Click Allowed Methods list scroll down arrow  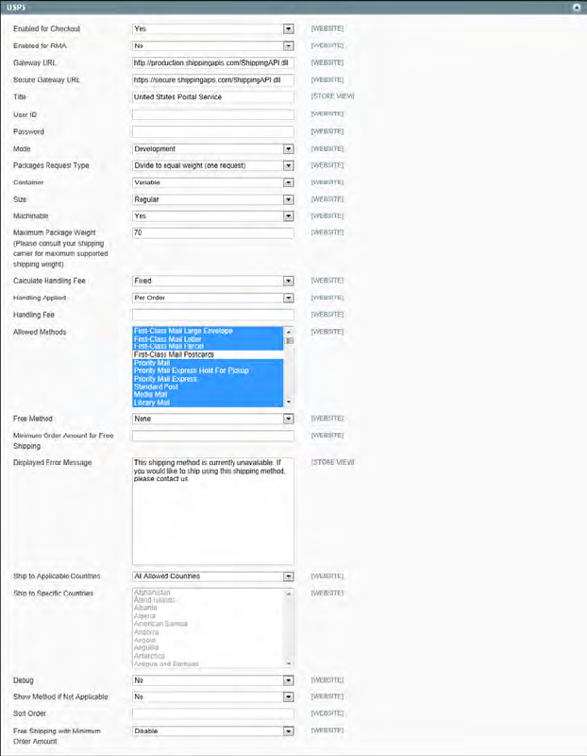click(289, 403)
